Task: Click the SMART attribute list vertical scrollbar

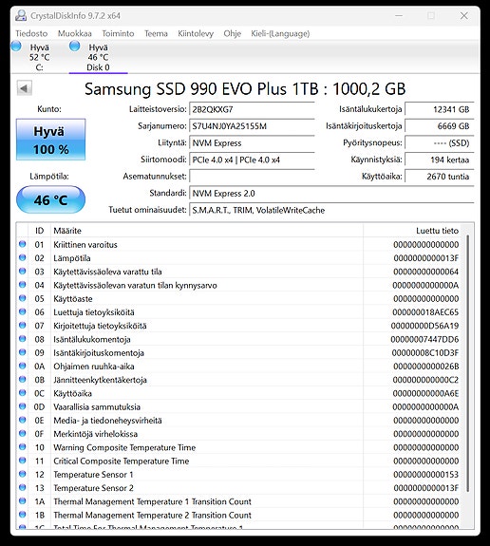Action: [x=468, y=376]
